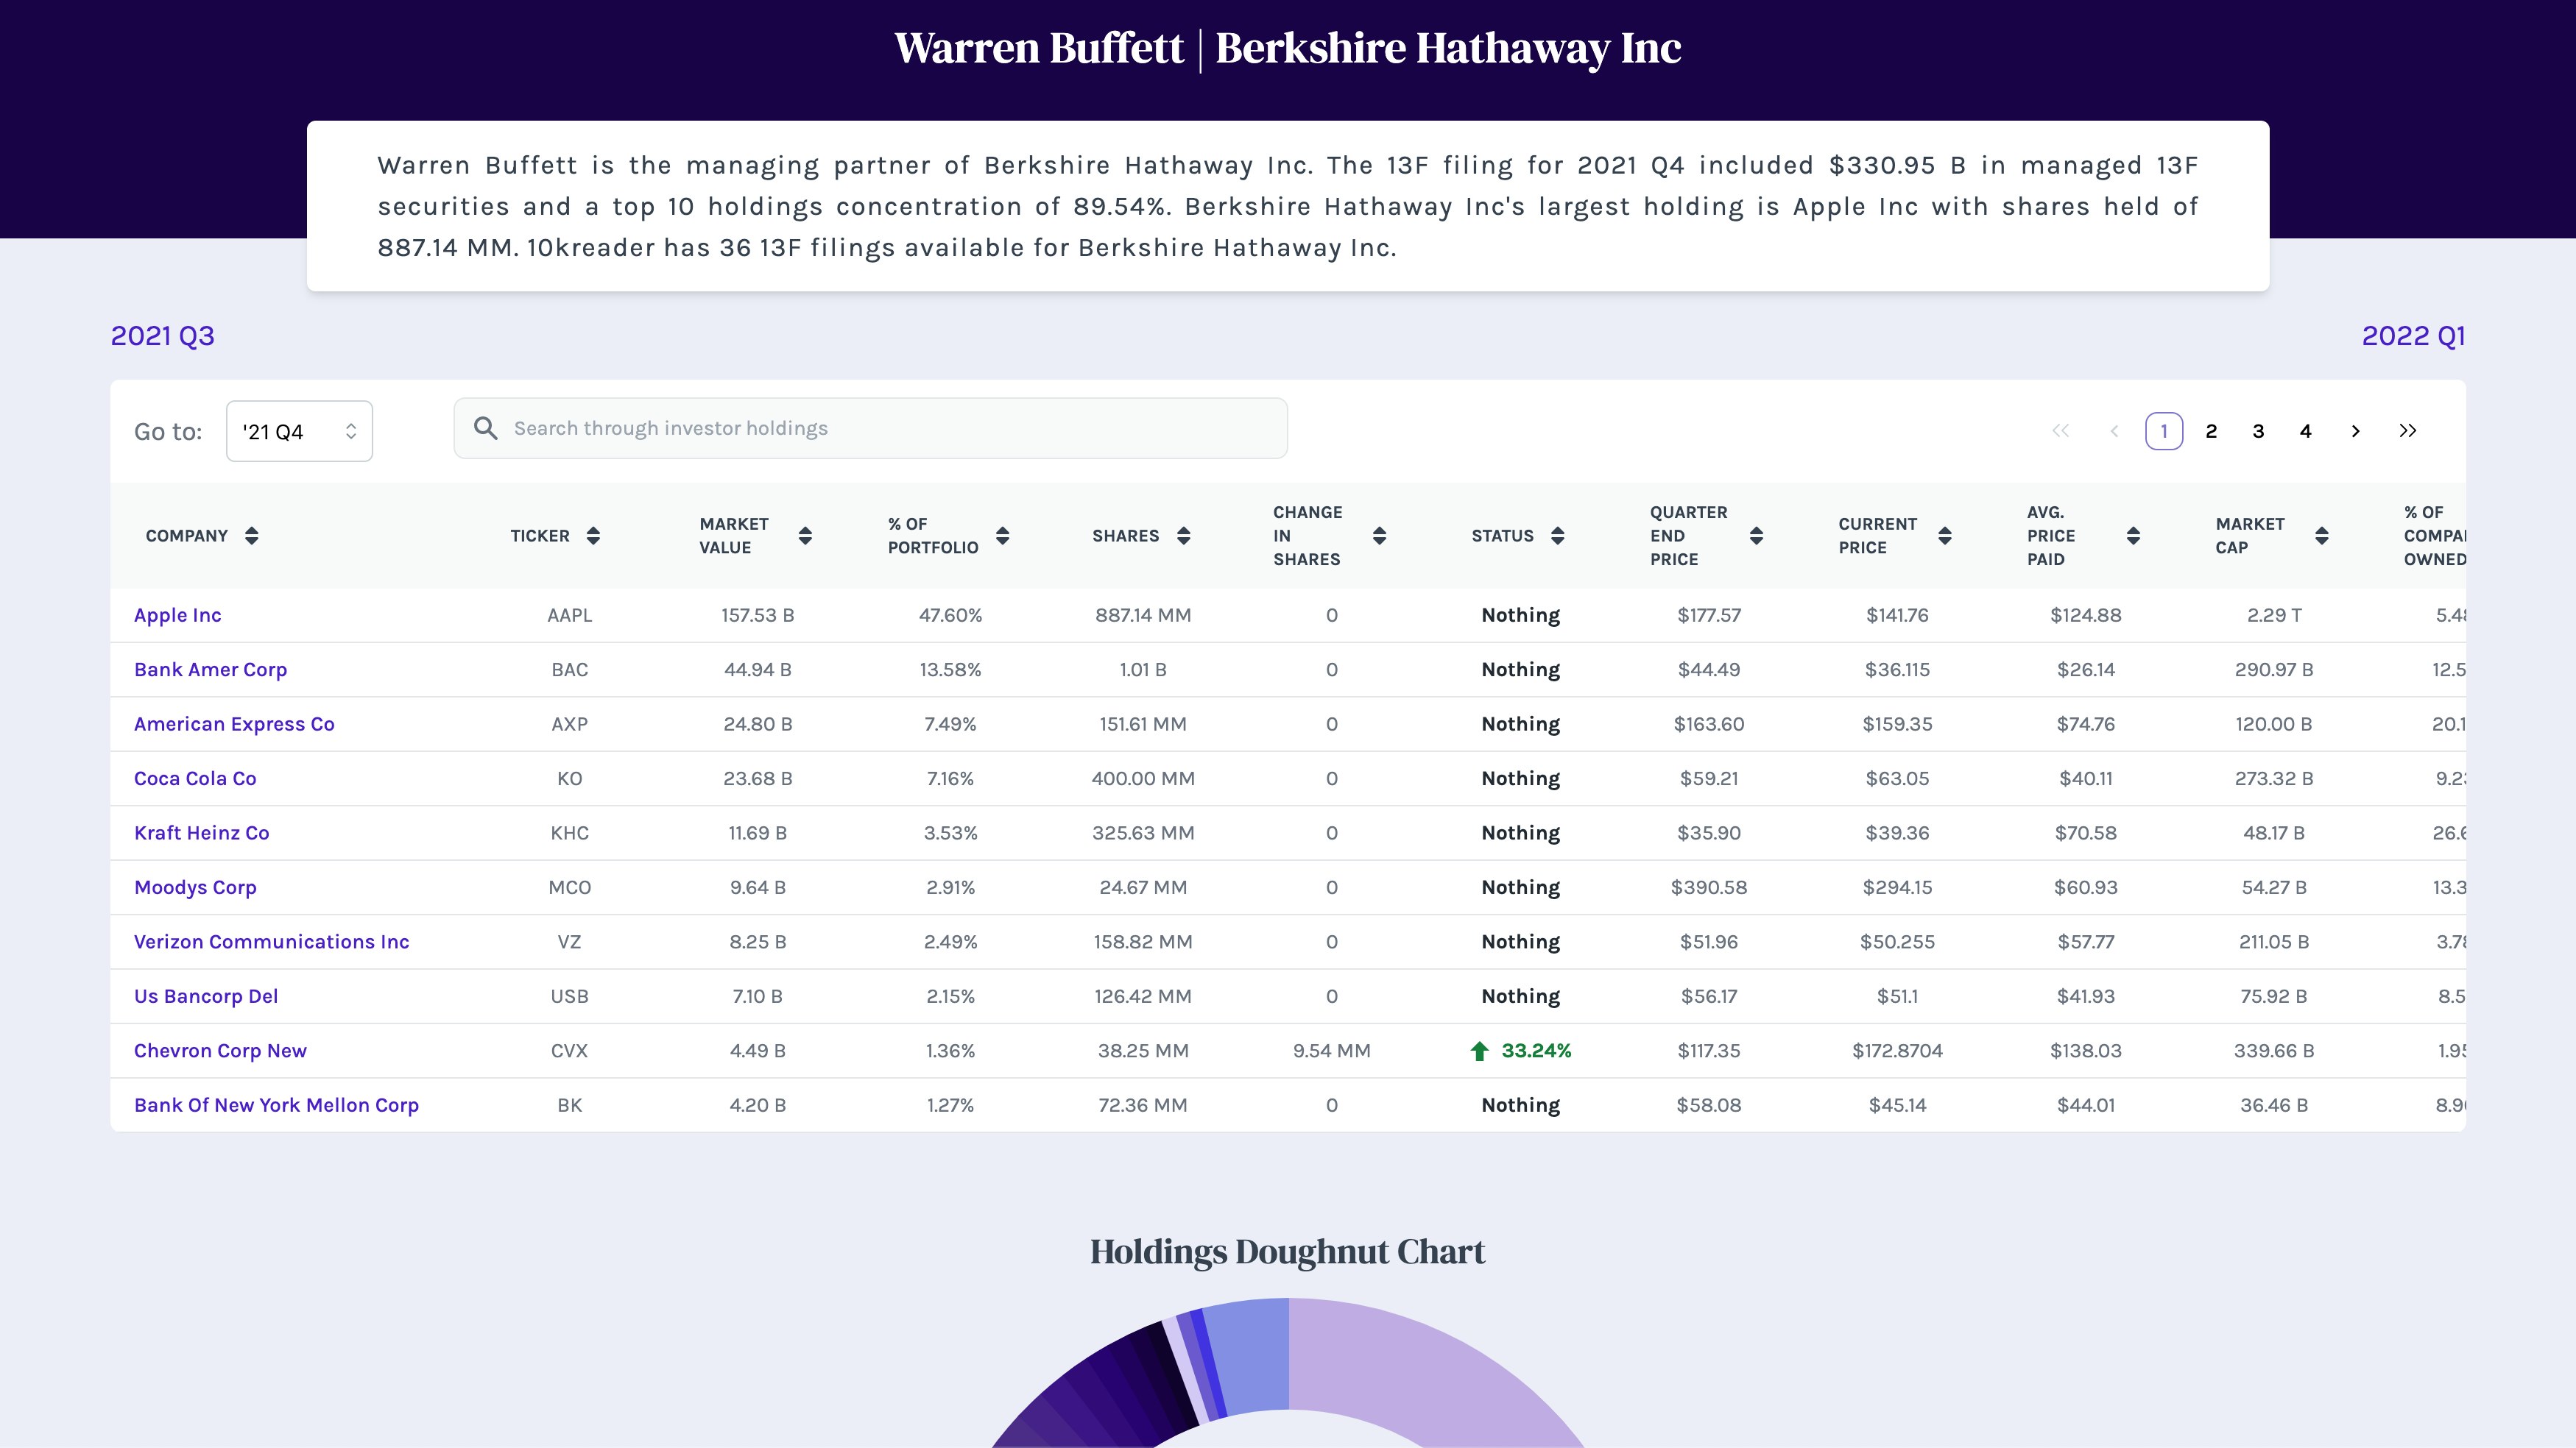
Task: Click Chevron's green up arrow status
Action: (1479, 1050)
